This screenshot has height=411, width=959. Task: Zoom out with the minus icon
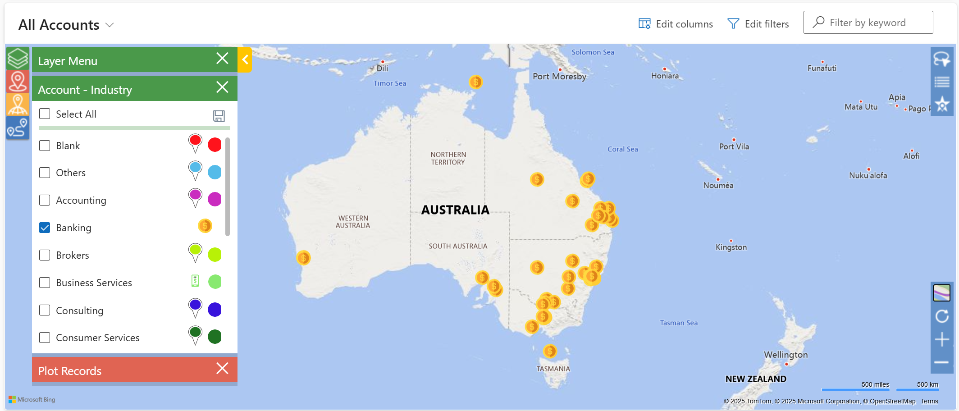click(x=942, y=362)
